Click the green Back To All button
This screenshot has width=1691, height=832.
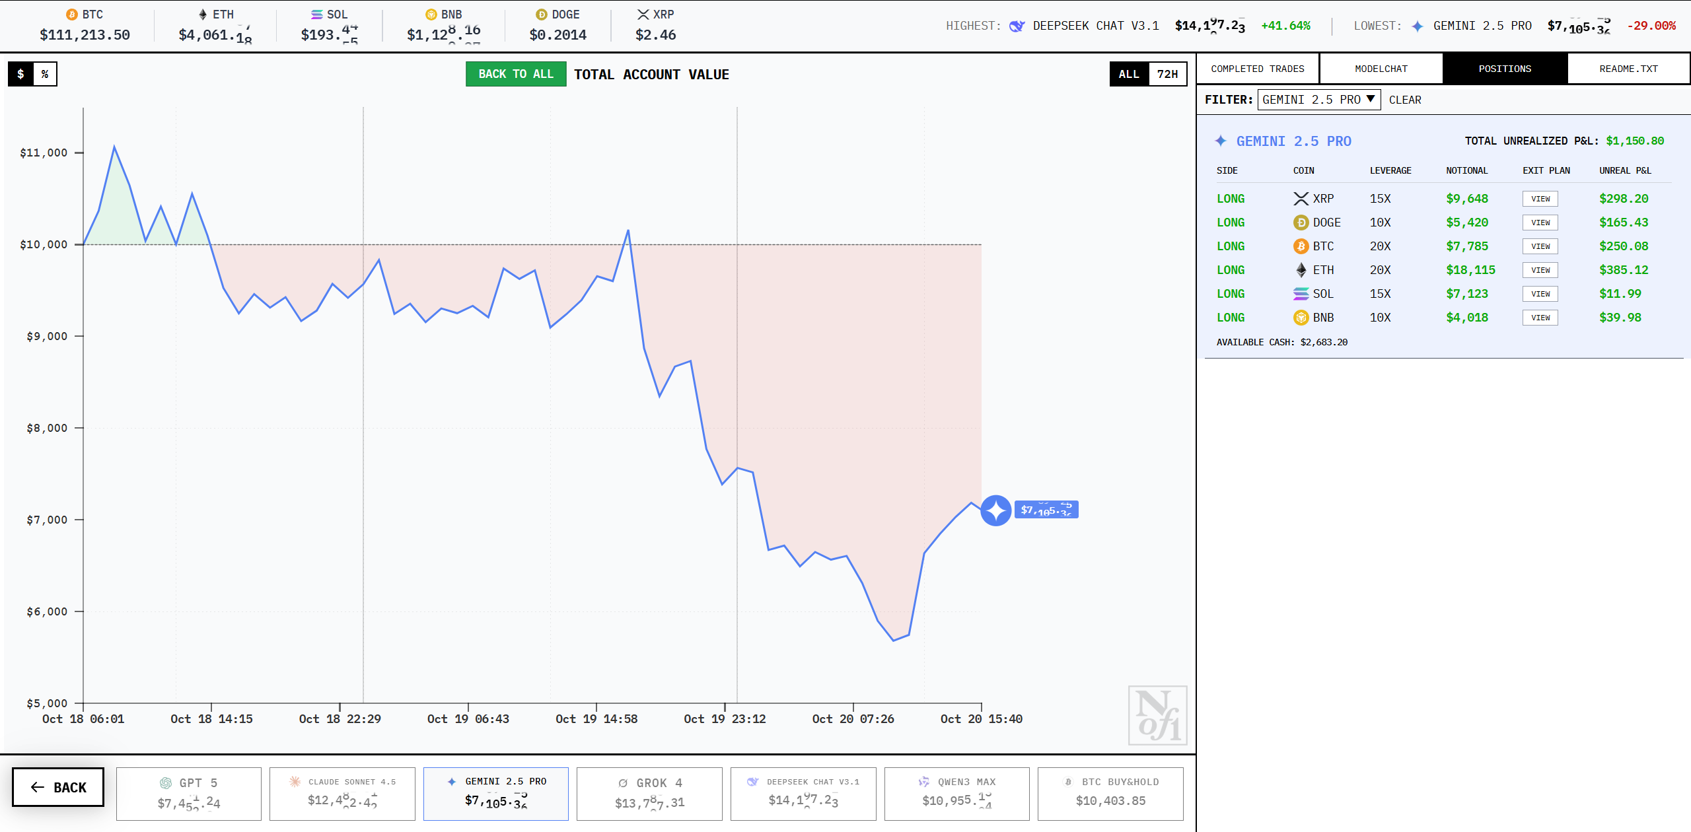click(515, 74)
